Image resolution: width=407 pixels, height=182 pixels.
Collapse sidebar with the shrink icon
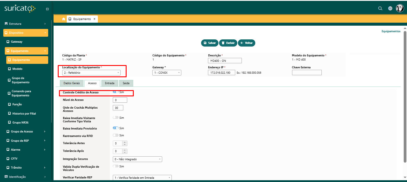pos(47,9)
